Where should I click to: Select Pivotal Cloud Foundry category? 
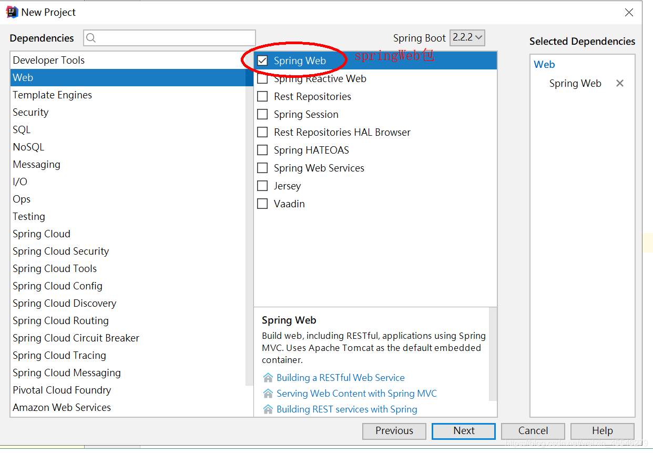128,390
